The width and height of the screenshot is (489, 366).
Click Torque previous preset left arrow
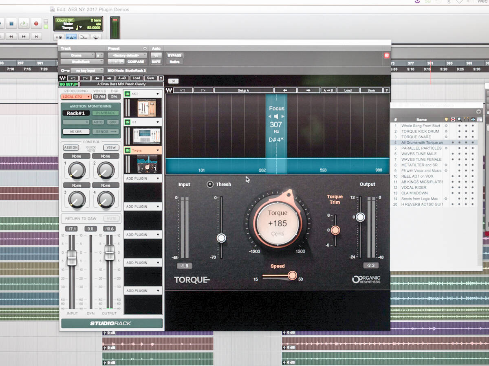[x=285, y=90]
